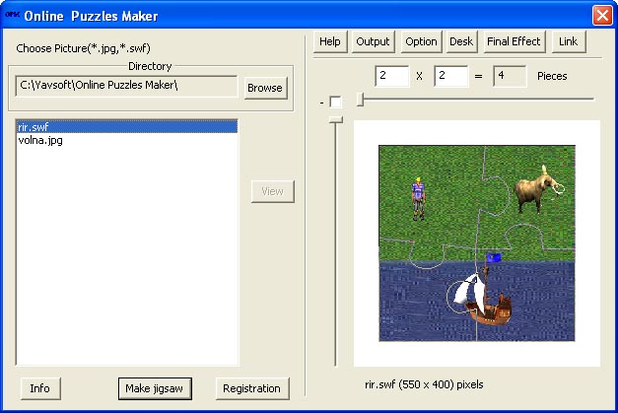
Task: Open the Output settings
Action: point(373,41)
